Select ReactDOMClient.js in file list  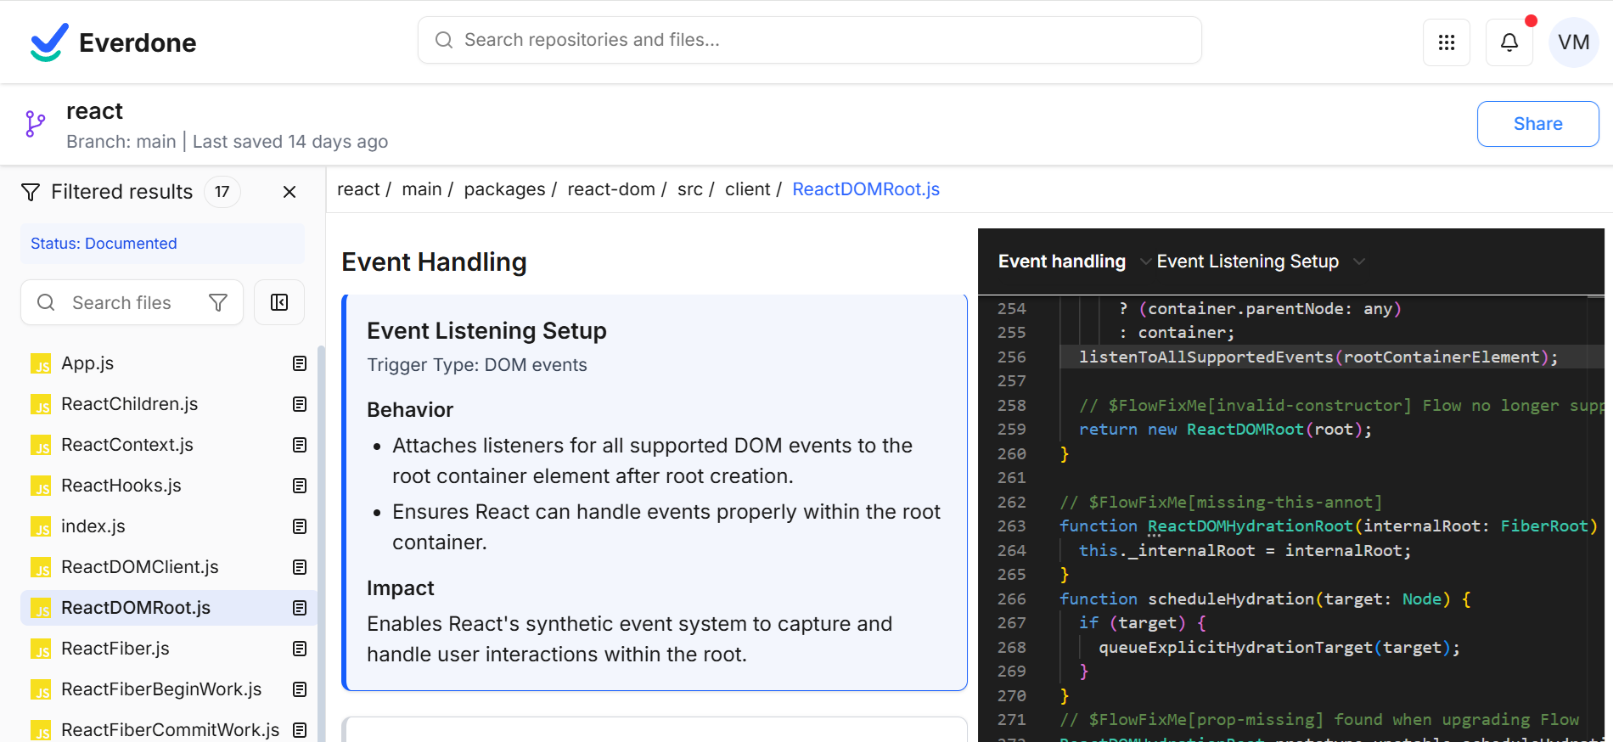(140, 567)
